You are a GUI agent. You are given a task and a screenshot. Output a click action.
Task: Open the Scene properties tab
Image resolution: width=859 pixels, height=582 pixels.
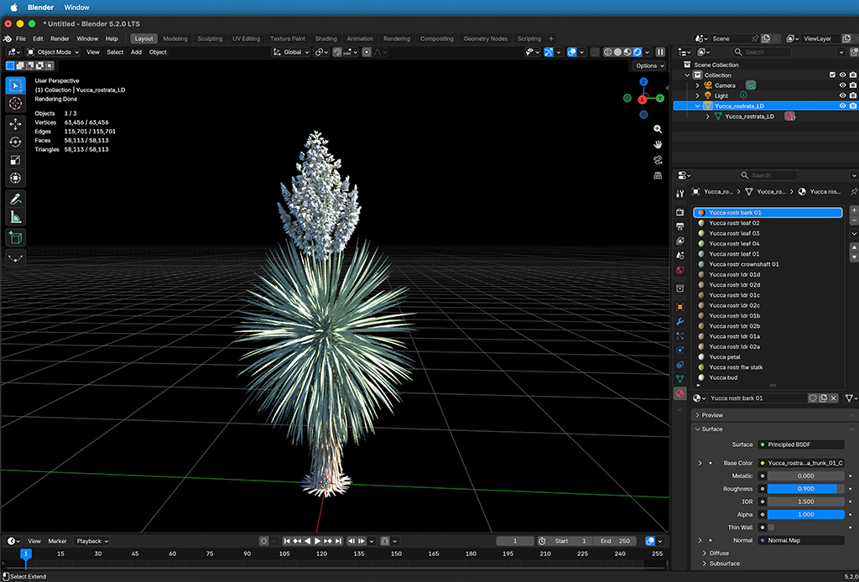[679, 255]
